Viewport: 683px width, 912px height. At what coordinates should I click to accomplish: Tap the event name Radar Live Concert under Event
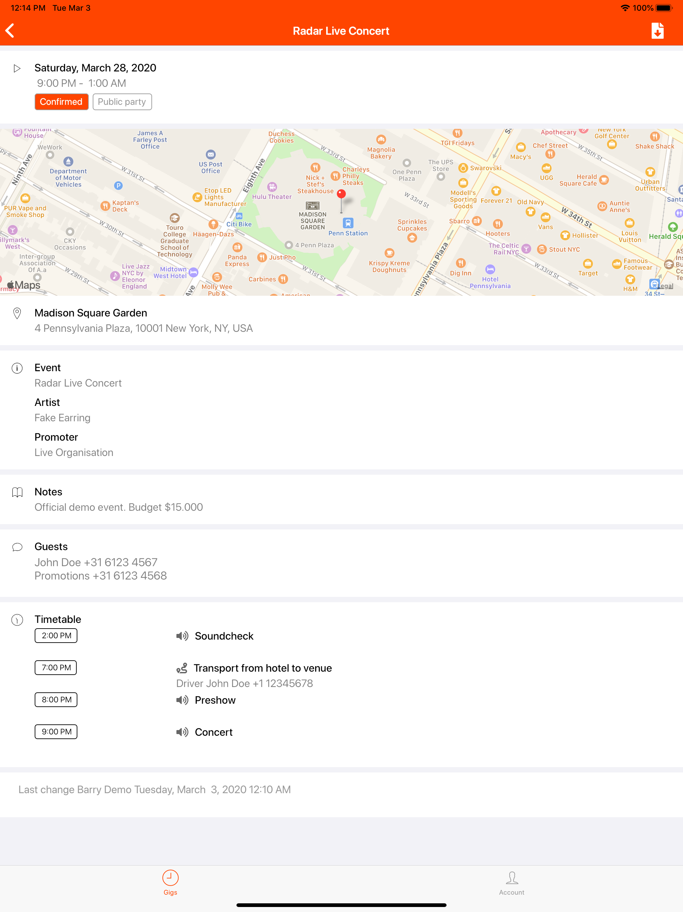(x=78, y=383)
